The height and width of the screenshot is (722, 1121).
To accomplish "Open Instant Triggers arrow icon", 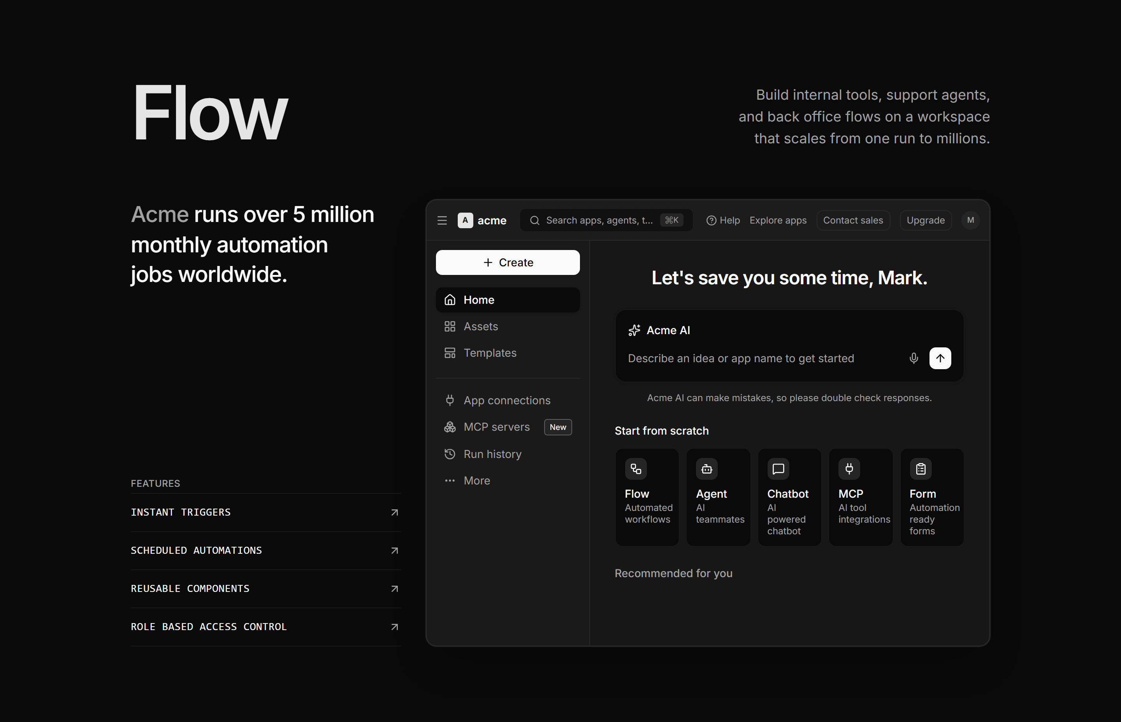I will [x=394, y=512].
